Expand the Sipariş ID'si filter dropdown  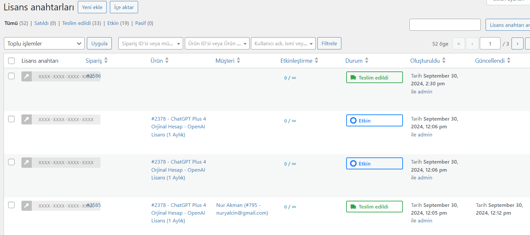coord(151,44)
